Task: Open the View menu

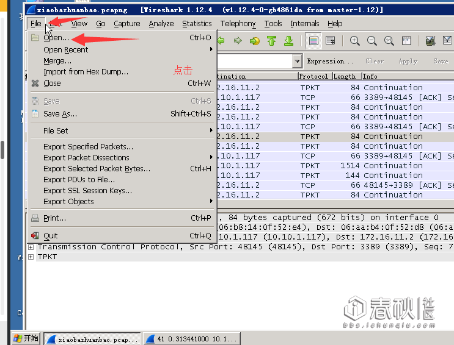Action: (x=79, y=24)
